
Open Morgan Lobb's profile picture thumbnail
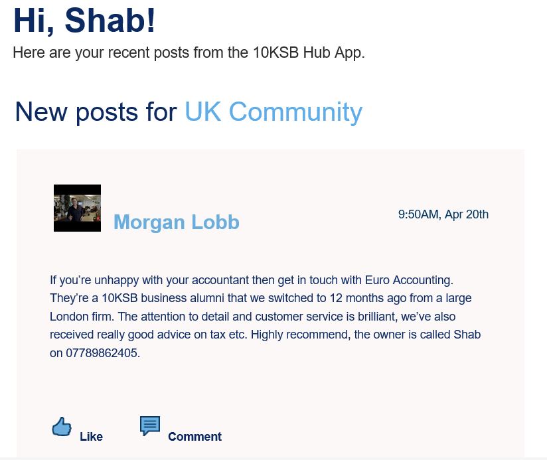click(78, 208)
